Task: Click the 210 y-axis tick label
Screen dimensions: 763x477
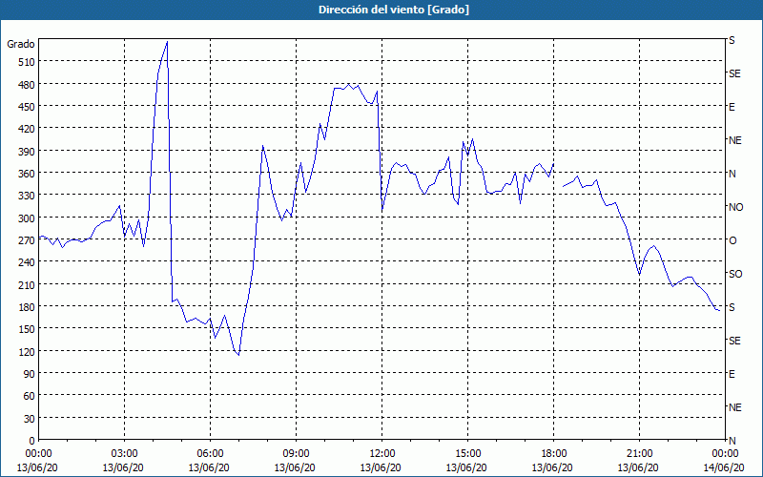Action: pyautogui.click(x=27, y=284)
